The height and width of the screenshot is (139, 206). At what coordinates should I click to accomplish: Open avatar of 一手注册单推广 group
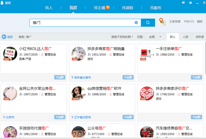(x=147, y=53)
